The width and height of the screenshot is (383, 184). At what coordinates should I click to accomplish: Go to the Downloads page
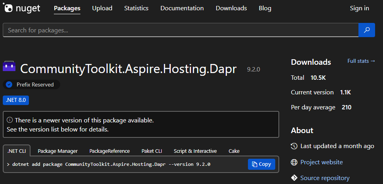coord(231,8)
